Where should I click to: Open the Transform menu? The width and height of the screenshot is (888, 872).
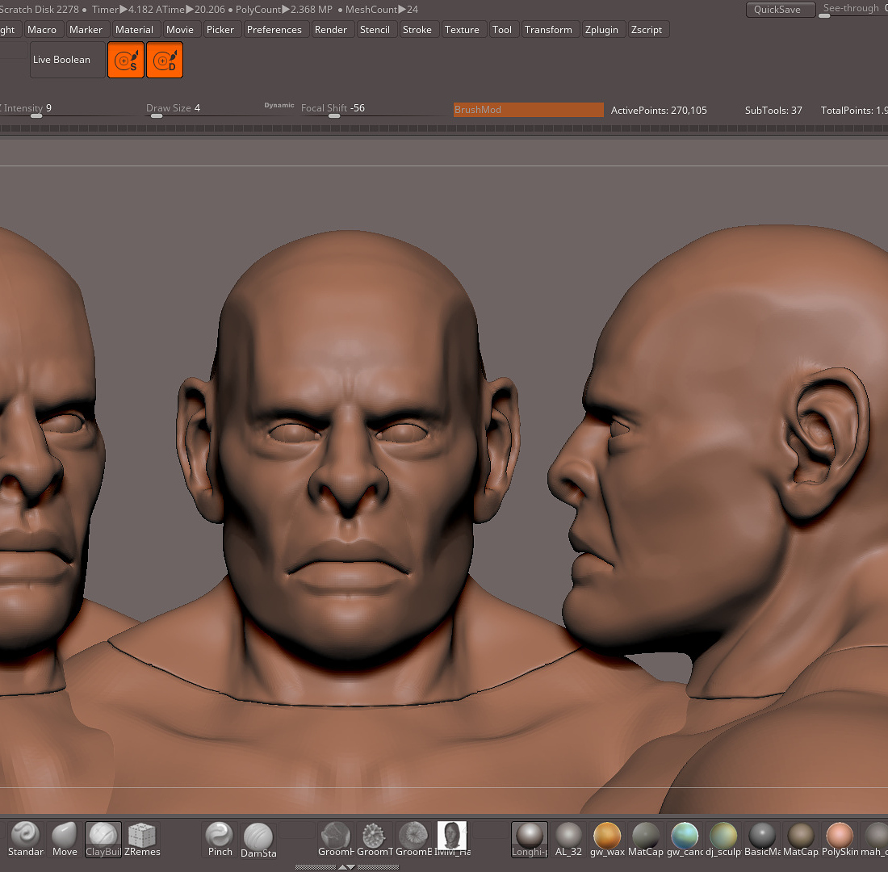tap(548, 29)
